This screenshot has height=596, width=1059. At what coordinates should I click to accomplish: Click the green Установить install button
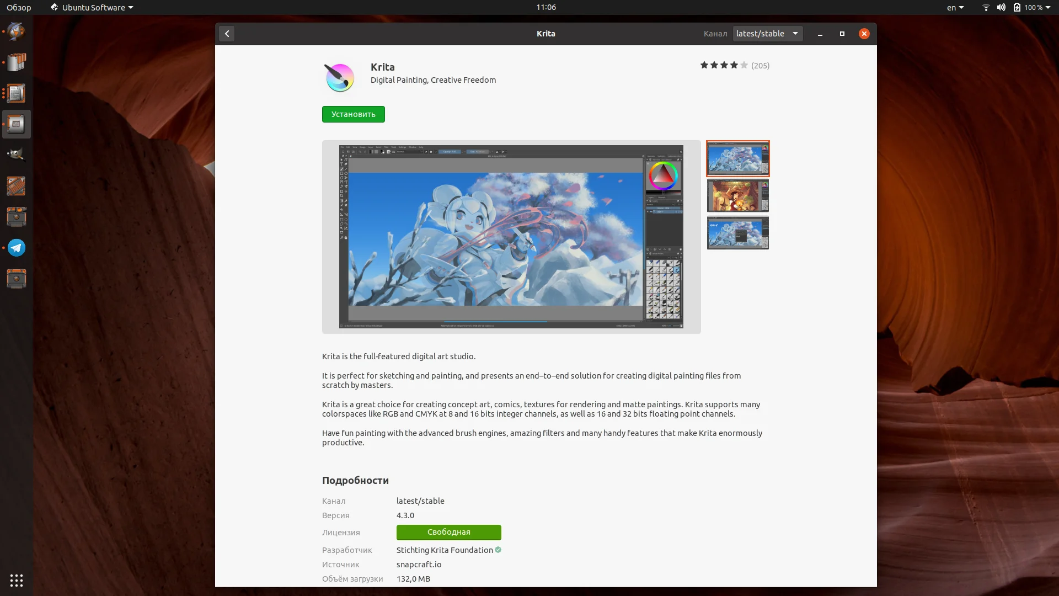pos(353,114)
